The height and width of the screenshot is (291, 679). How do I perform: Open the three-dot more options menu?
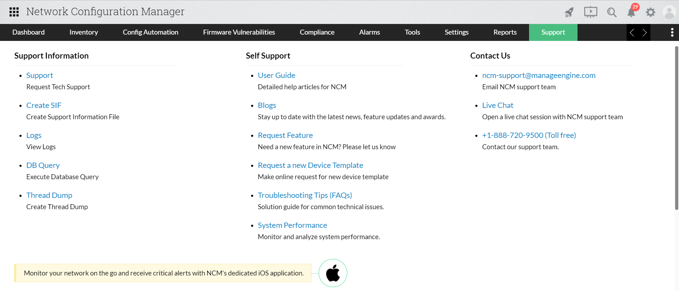click(672, 32)
